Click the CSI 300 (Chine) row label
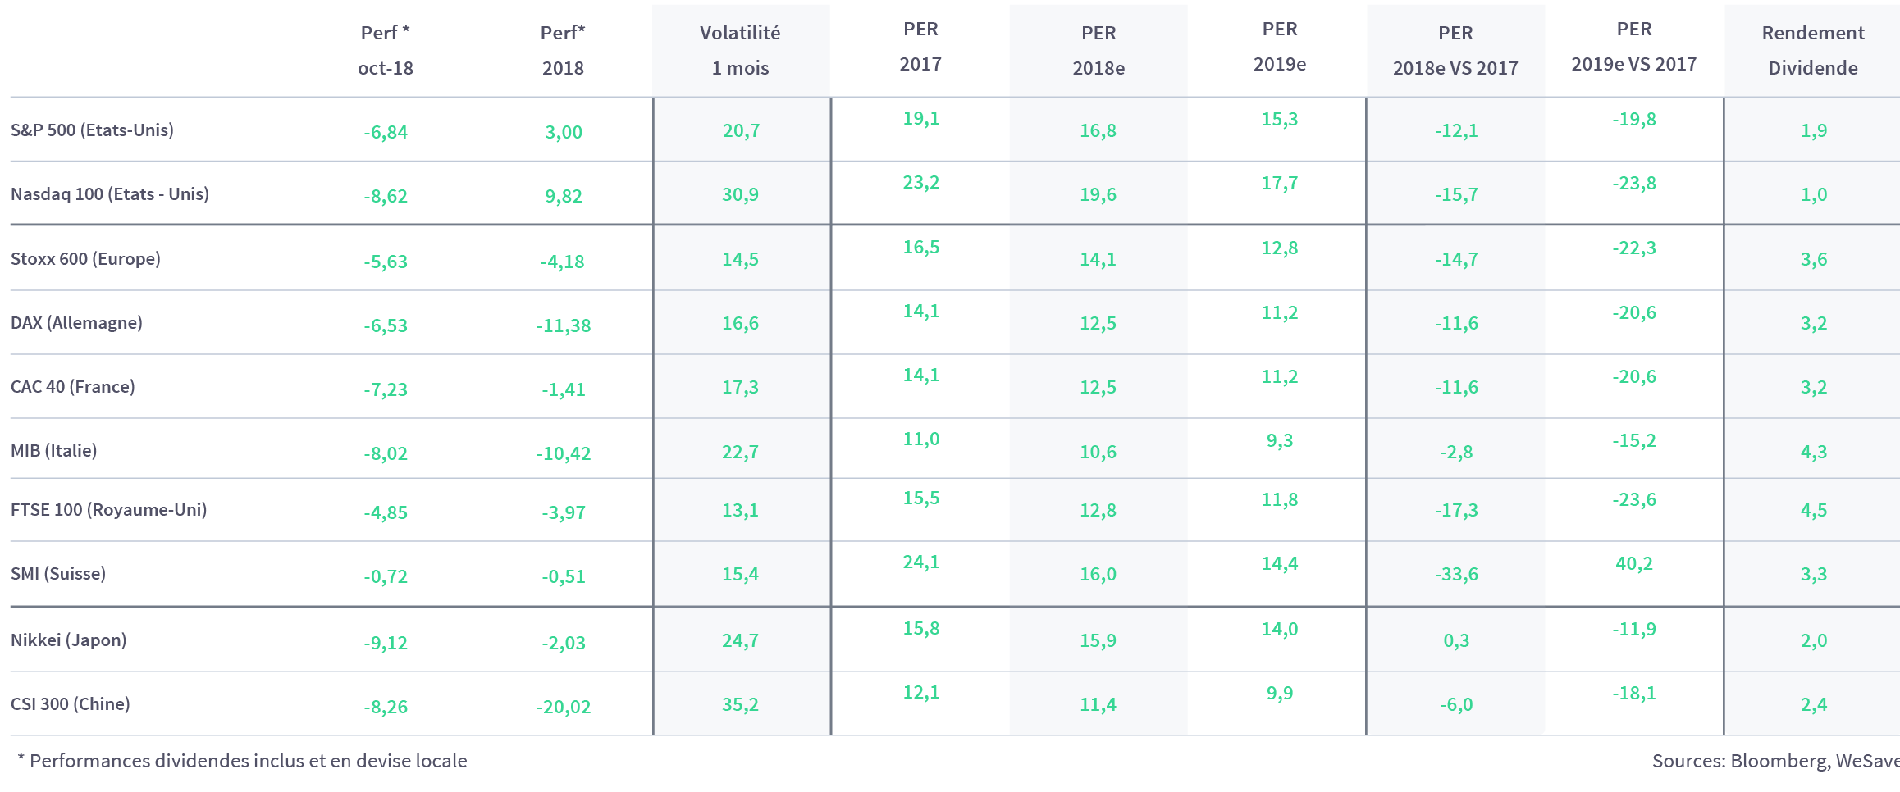 tap(71, 704)
